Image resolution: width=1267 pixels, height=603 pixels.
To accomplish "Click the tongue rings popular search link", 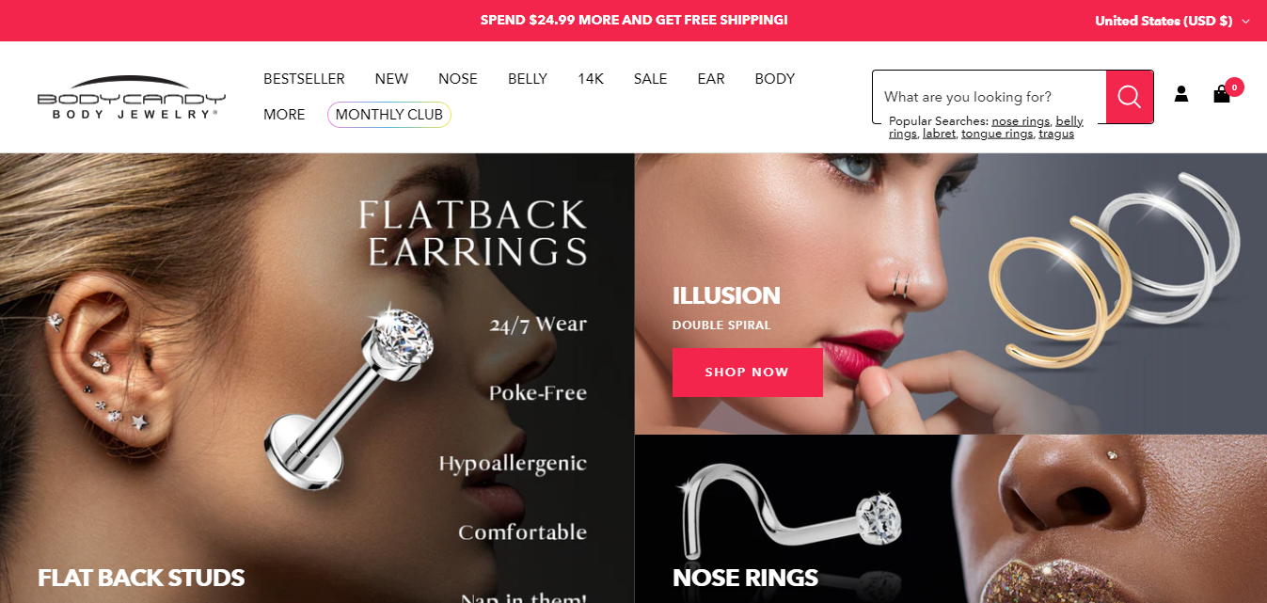I will (x=997, y=134).
